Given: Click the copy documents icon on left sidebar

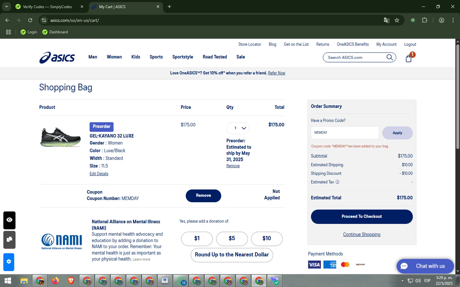Looking at the screenshot, I should [x=9, y=240].
